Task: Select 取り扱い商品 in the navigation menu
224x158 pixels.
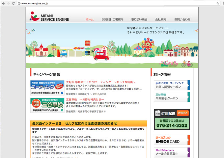Action: pyautogui.click(x=139, y=19)
